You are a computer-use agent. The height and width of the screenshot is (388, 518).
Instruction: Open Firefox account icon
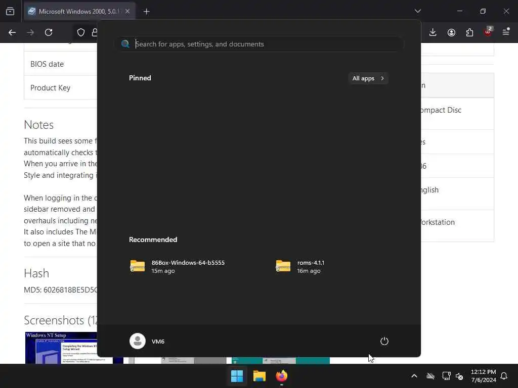(x=451, y=32)
